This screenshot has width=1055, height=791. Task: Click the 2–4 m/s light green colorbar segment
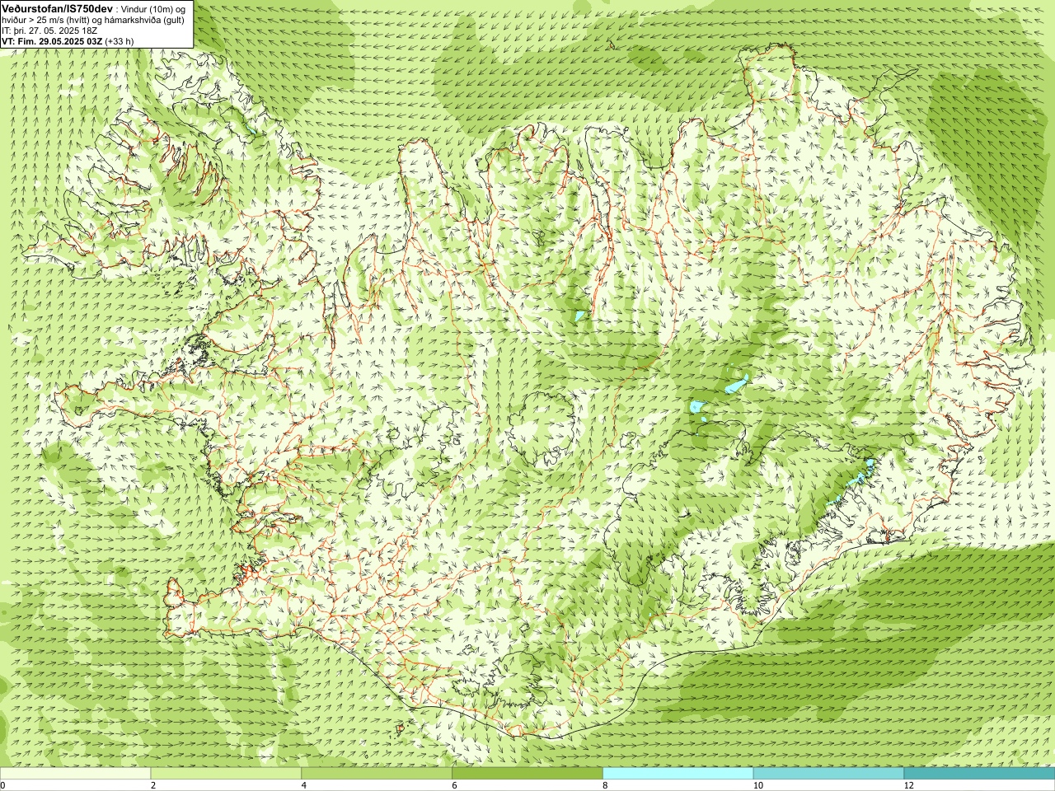click(x=226, y=774)
